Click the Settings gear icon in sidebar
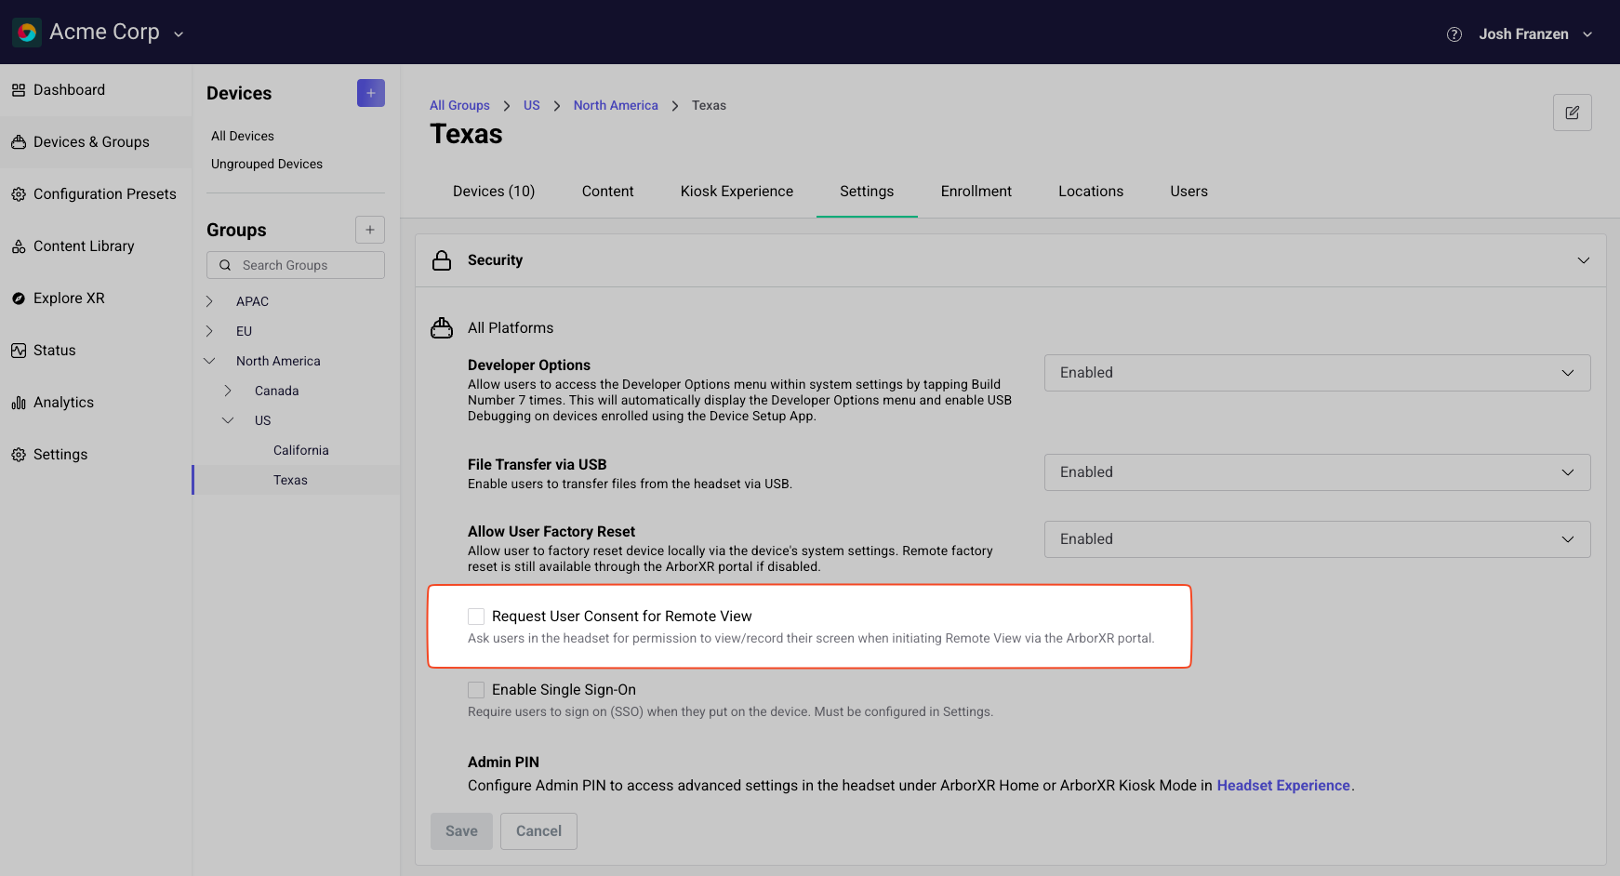 point(19,455)
